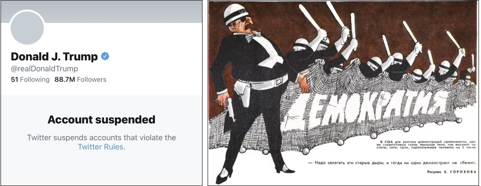This screenshot has height=186, width=481.
Task: Click the 'Twitter suspends accounts' explanation text
Action: click(x=102, y=142)
